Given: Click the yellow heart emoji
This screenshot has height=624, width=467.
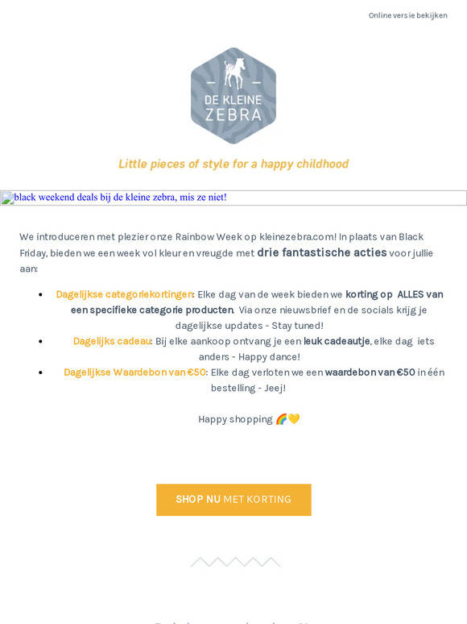Looking at the screenshot, I should point(294,419).
